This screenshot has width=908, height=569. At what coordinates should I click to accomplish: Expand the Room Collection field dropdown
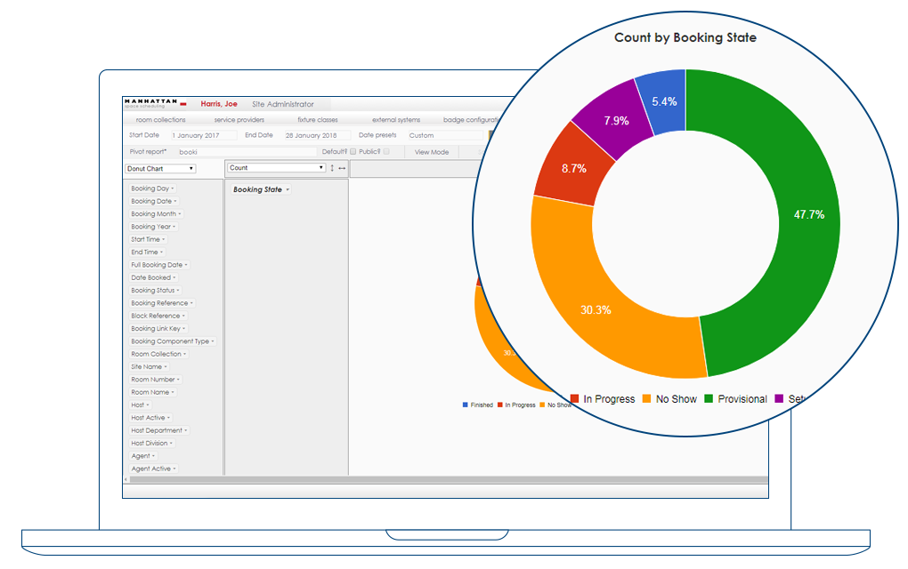(x=185, y=354)
